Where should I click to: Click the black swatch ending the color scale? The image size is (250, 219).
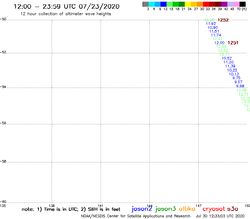pos(243,4)
